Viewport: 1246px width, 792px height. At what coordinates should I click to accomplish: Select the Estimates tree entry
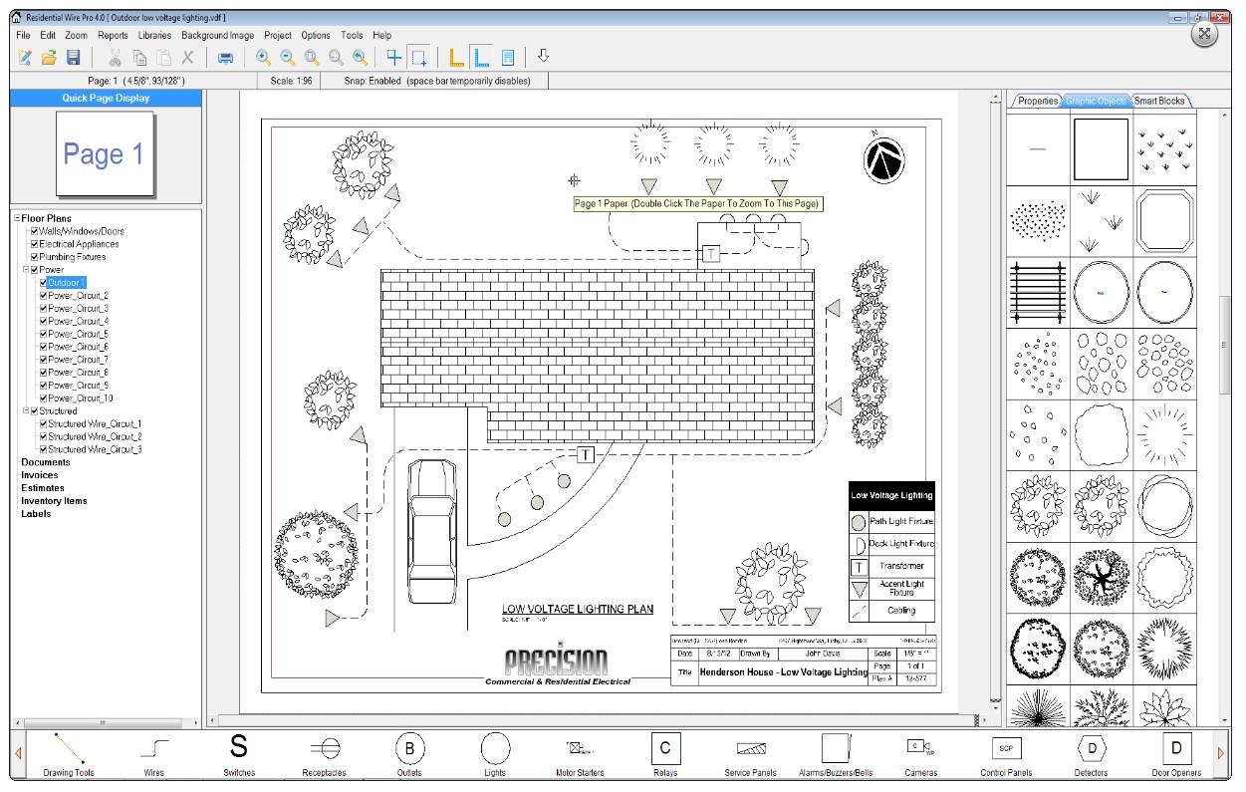(x=43, y=488)
